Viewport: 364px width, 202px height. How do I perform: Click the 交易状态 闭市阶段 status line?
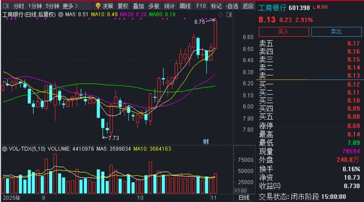[x=302, y=197]
